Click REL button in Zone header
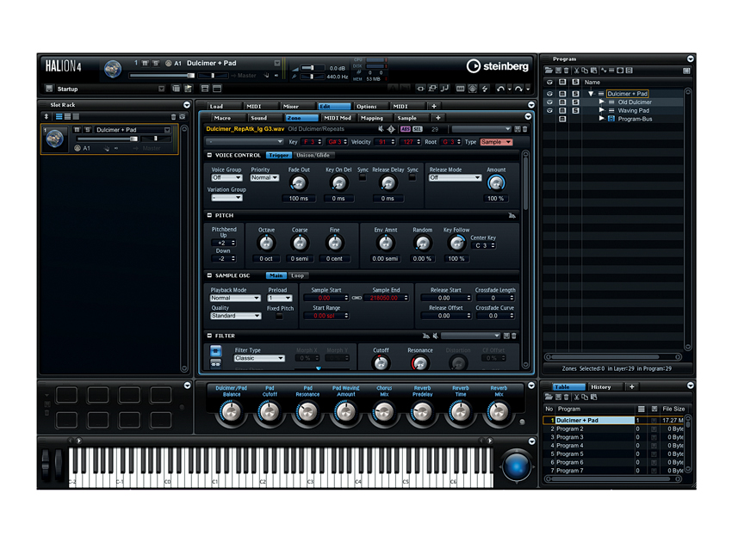Viewport: 732px width, 549px height. click(418, 129)
